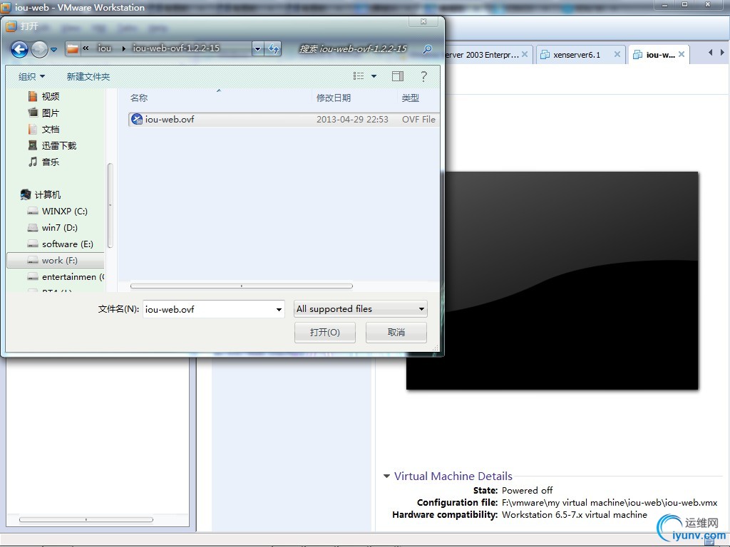This screenshot has height=547, width=730.
Task: Open recent locations dropdown beside navigation arrows
Action: (53, 49)
